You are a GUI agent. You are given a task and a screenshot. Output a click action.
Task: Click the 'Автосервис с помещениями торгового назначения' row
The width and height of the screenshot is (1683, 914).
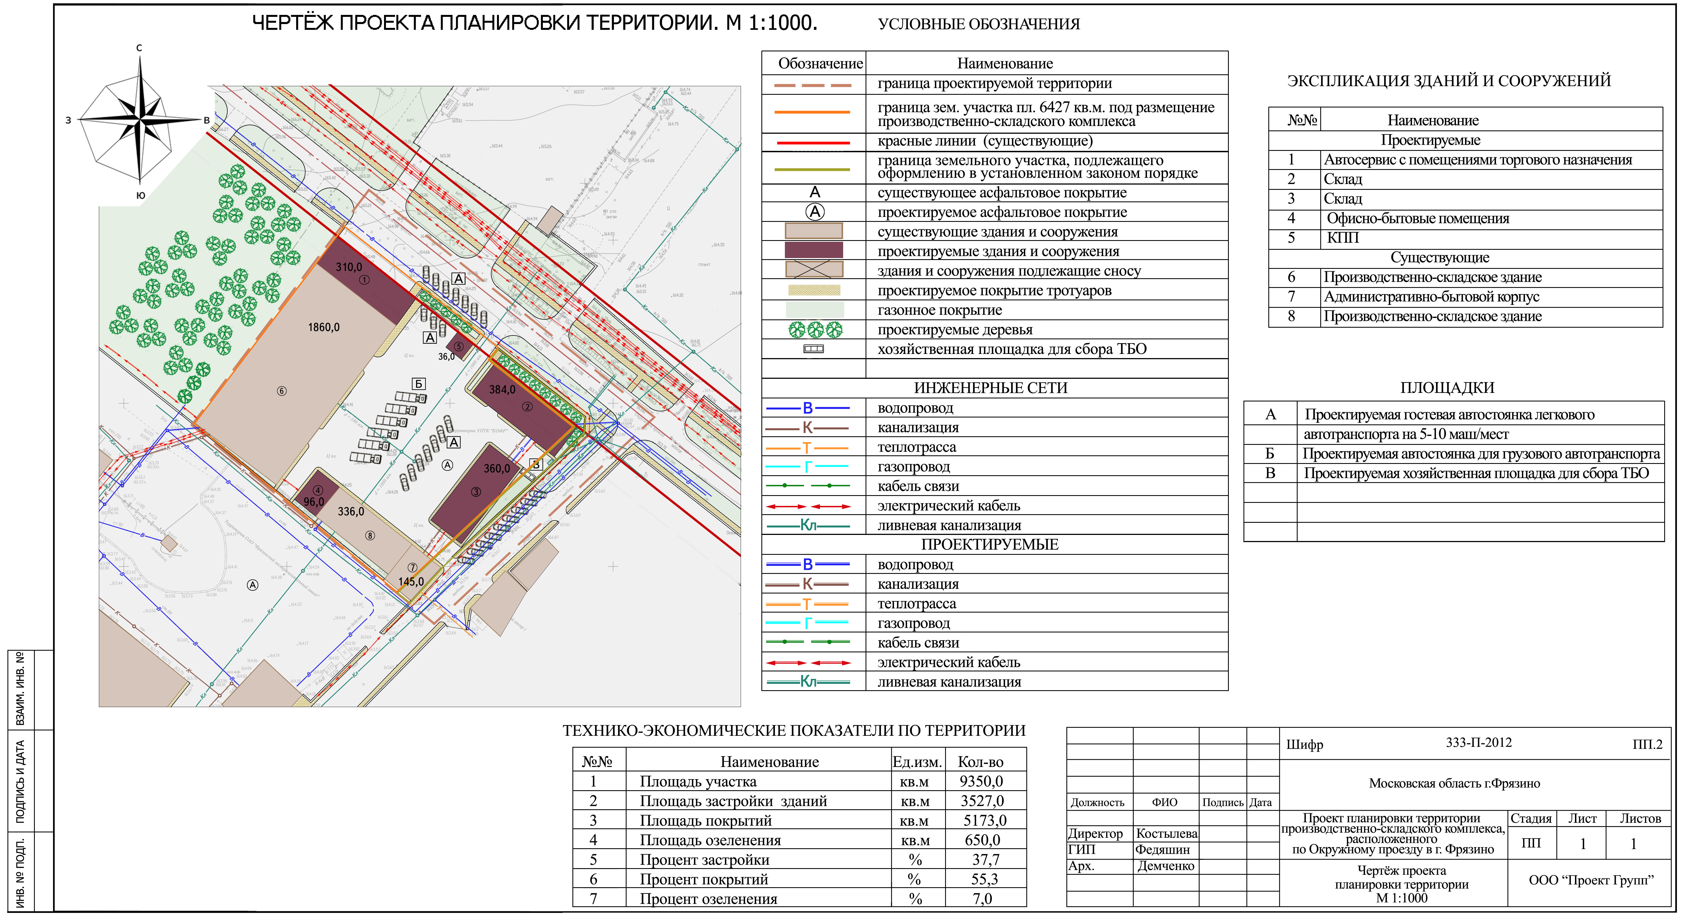(x=1477, y=160)
